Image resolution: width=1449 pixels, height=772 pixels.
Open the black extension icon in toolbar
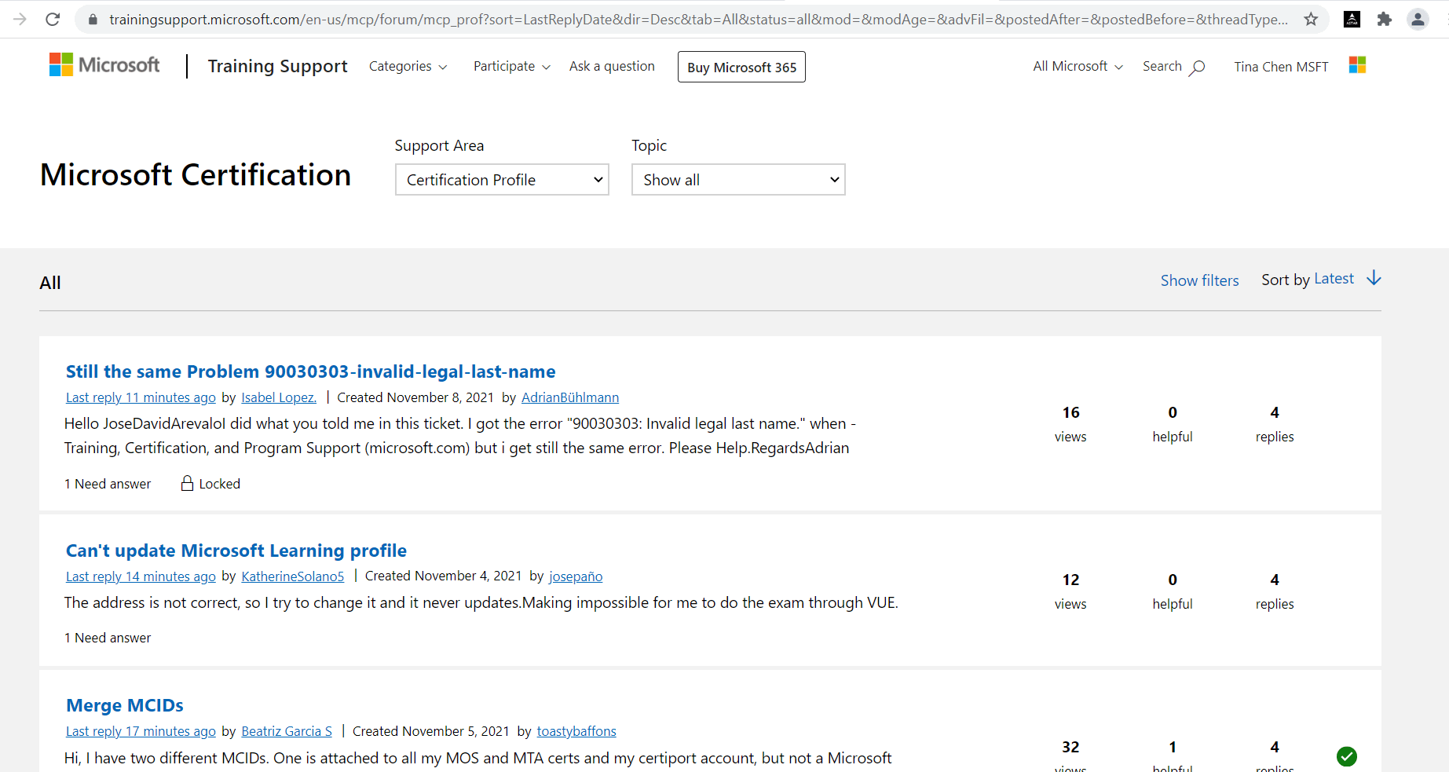[x=1352, y=19]
